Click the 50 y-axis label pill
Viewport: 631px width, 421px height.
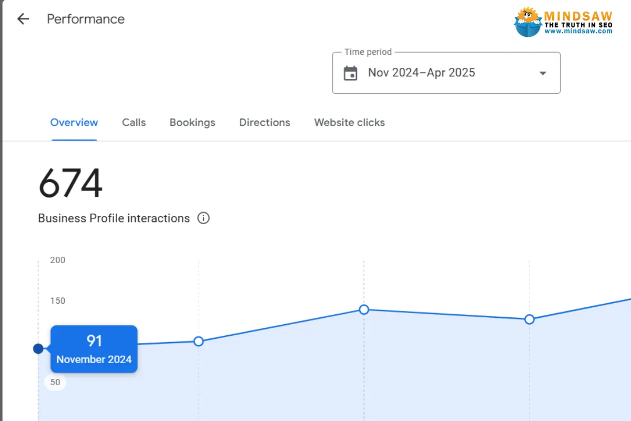click(55, 383)
